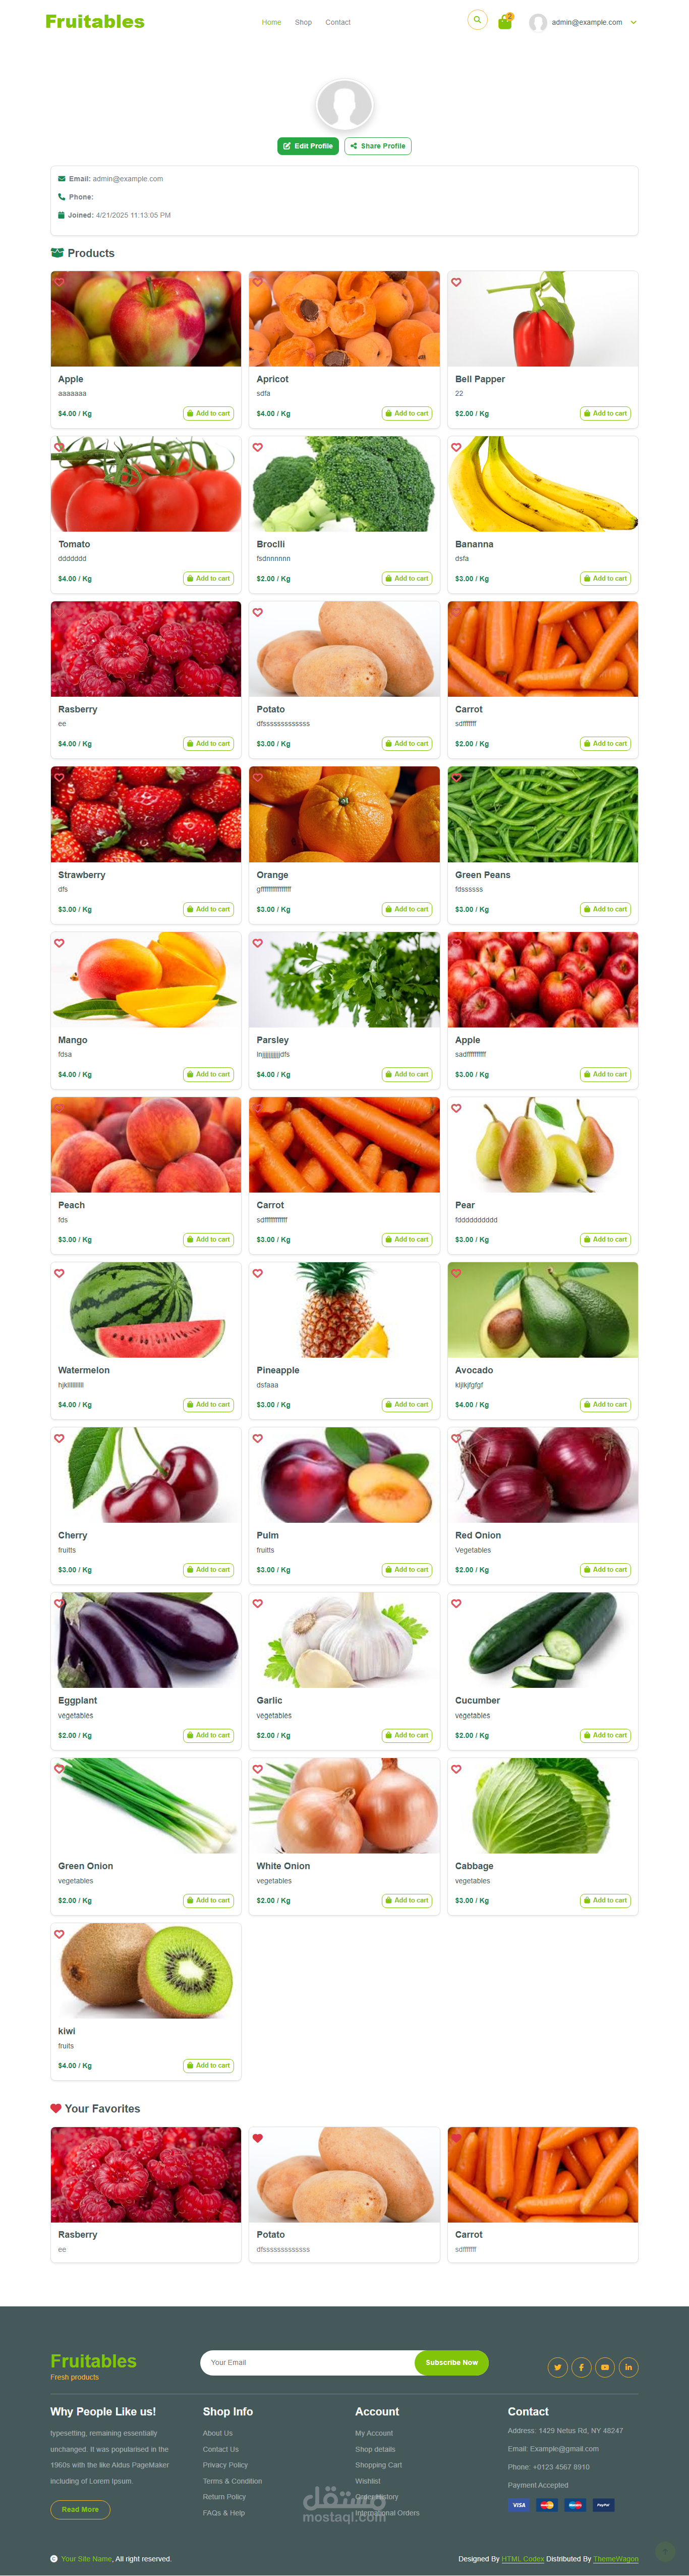Toggle favorite heart on Mango card

coord(59,943)
